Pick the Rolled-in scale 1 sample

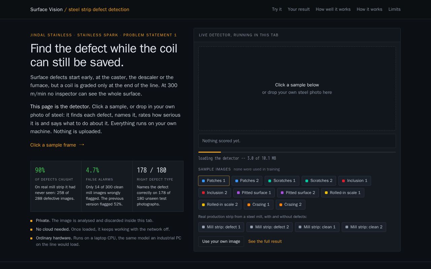(x=343, y=193)
